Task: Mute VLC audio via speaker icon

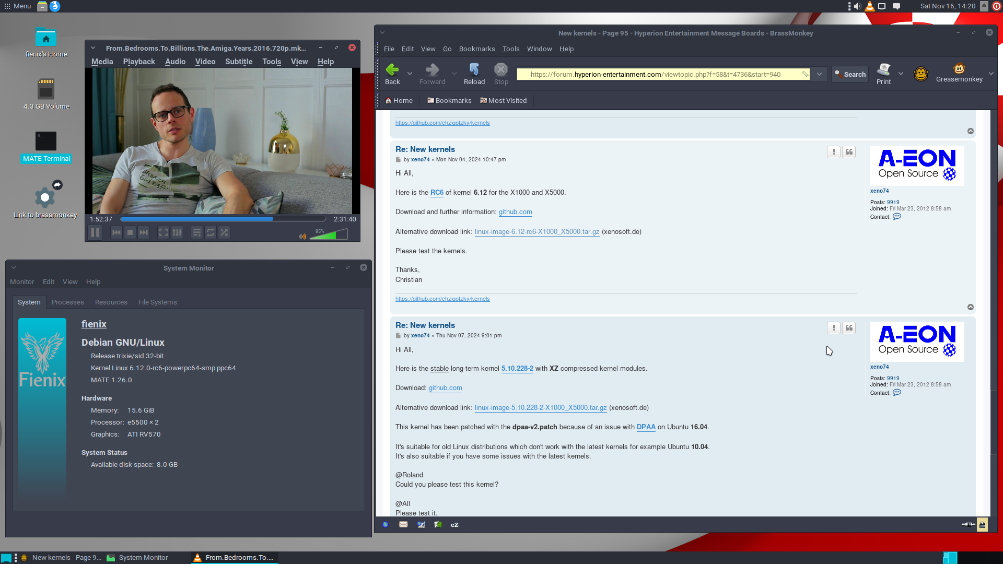Action: pyautogui.click(x=302, y=237)
